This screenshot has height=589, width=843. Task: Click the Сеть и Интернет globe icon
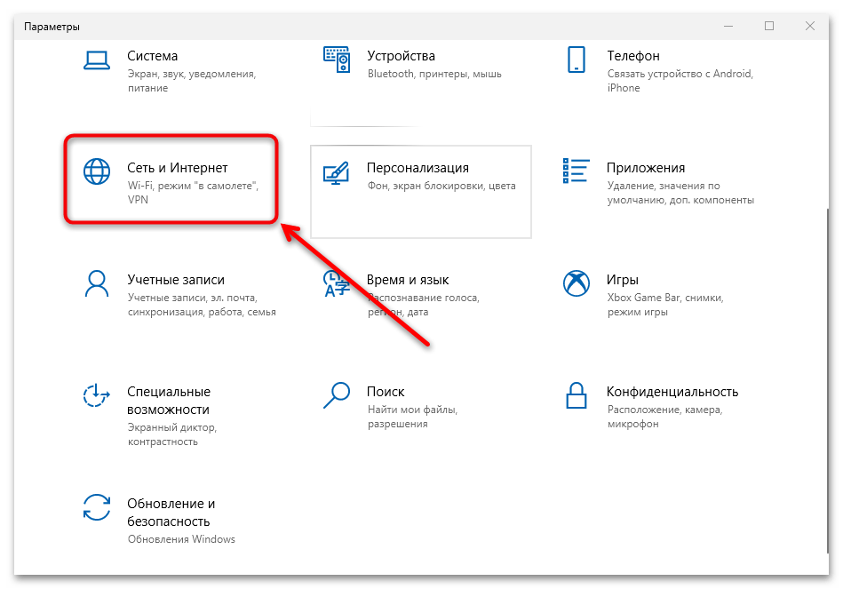pyautogui.click(x=95, y=171)
